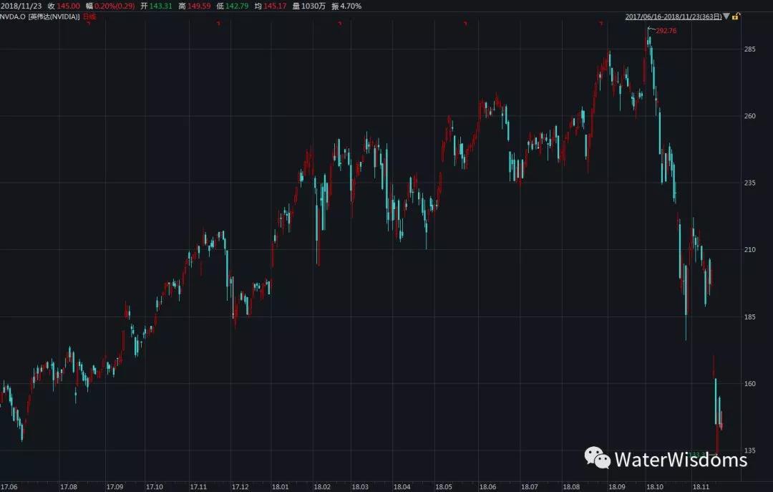Click the volume value 1030万
The height and width of the screenshot is (492, 773).
(313, 6)
